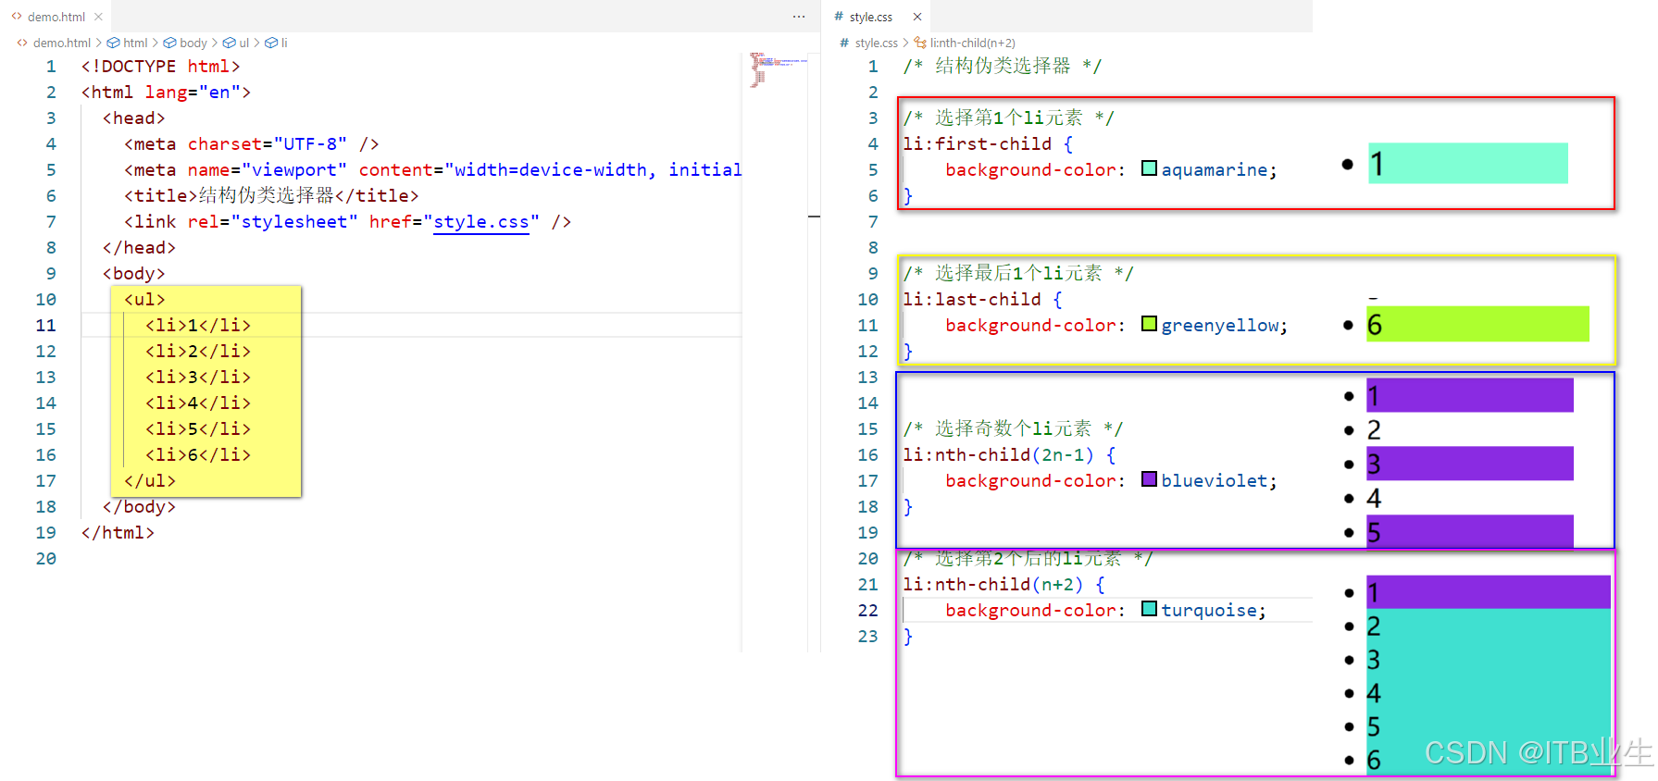Click the 选择第1个li元素 comment
This screenshot has width=1658, height=781.
coord(1008,118)
